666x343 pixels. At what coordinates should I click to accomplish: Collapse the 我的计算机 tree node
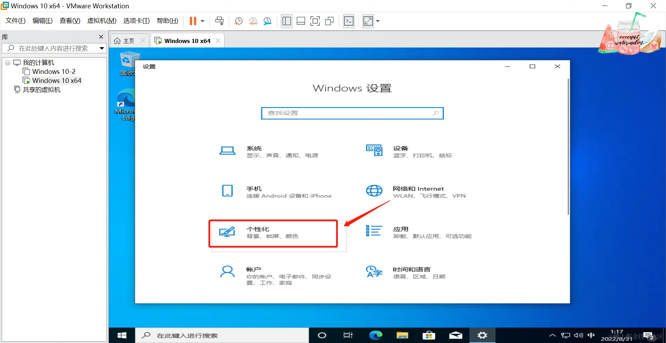pos(8,63)
